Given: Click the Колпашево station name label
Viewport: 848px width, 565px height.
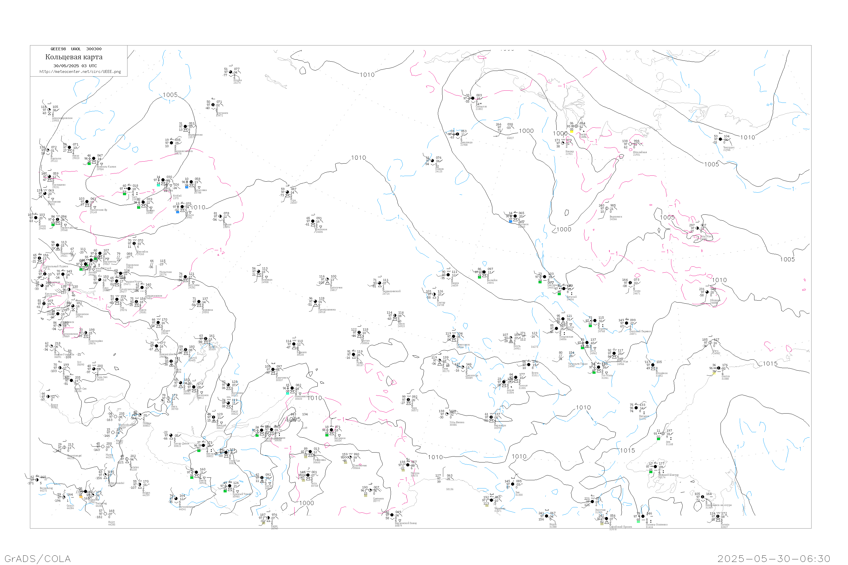Looking at the screenshot, I should pos(59,185).
